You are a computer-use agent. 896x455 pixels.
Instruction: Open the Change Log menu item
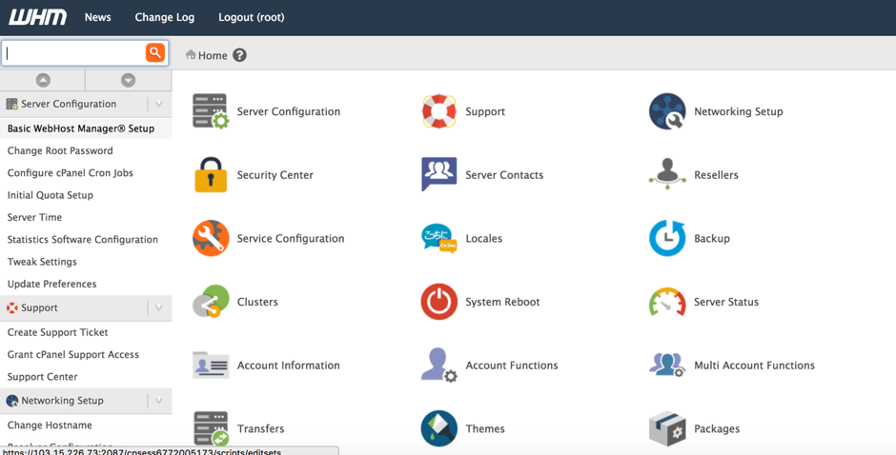click(x=165, y=17)
